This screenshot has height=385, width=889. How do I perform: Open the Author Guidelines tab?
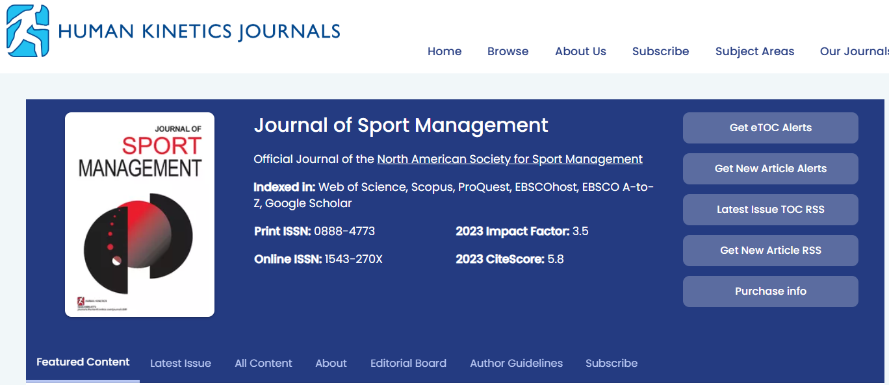[517, 364]
